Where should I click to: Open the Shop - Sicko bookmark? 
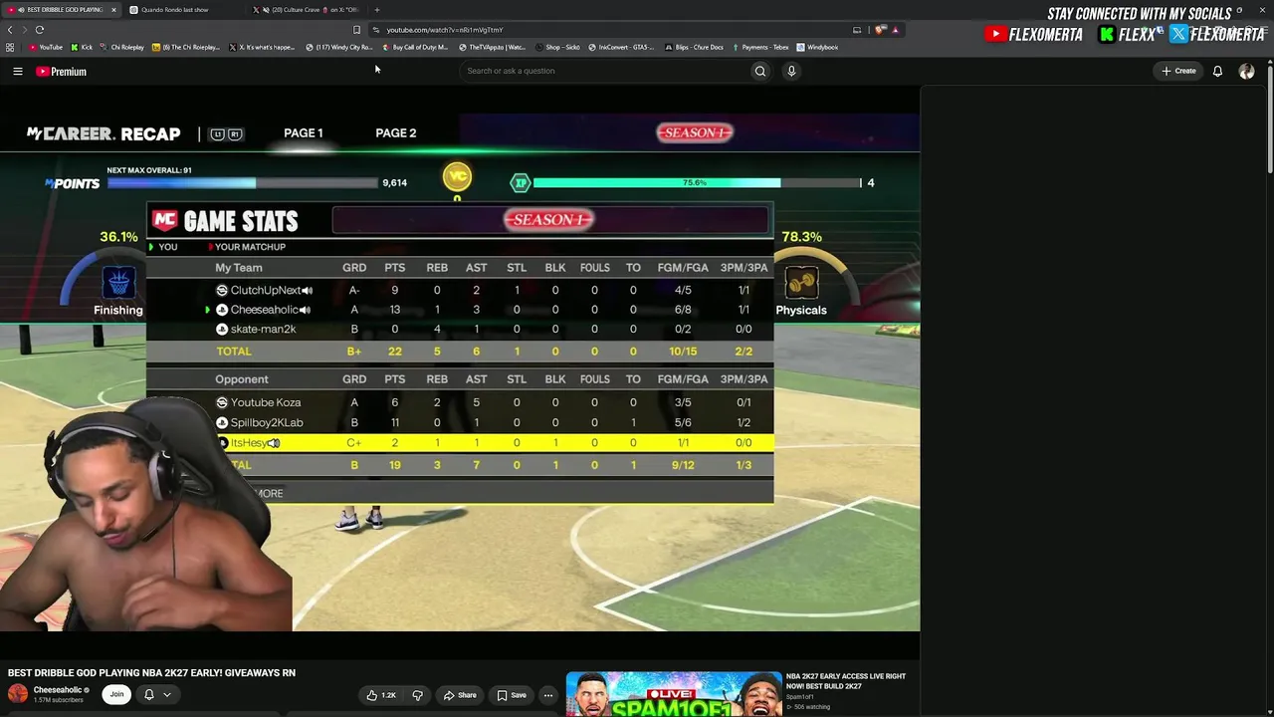pos(558,47)
